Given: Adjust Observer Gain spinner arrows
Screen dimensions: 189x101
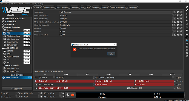Looking at the screenshot, I should [172, 35].
